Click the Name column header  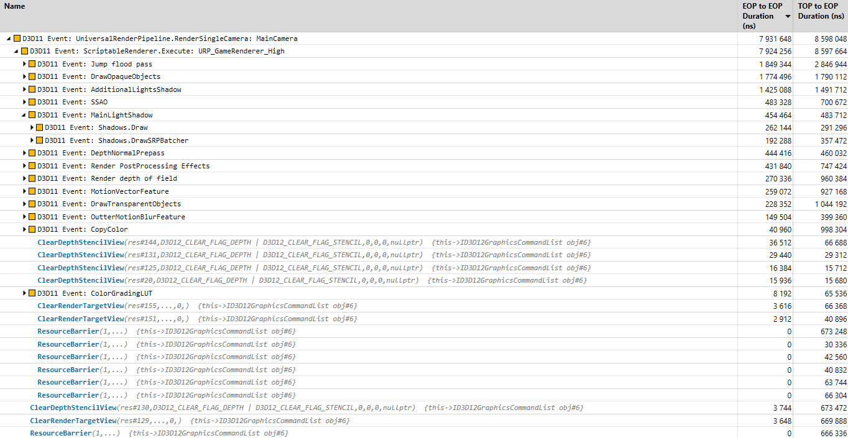[x=15, y=6]
